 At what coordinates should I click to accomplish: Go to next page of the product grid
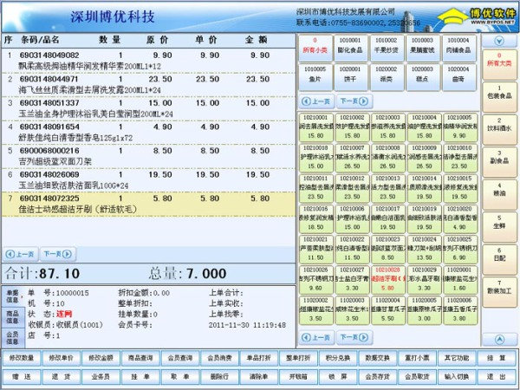tap(354, 338)
